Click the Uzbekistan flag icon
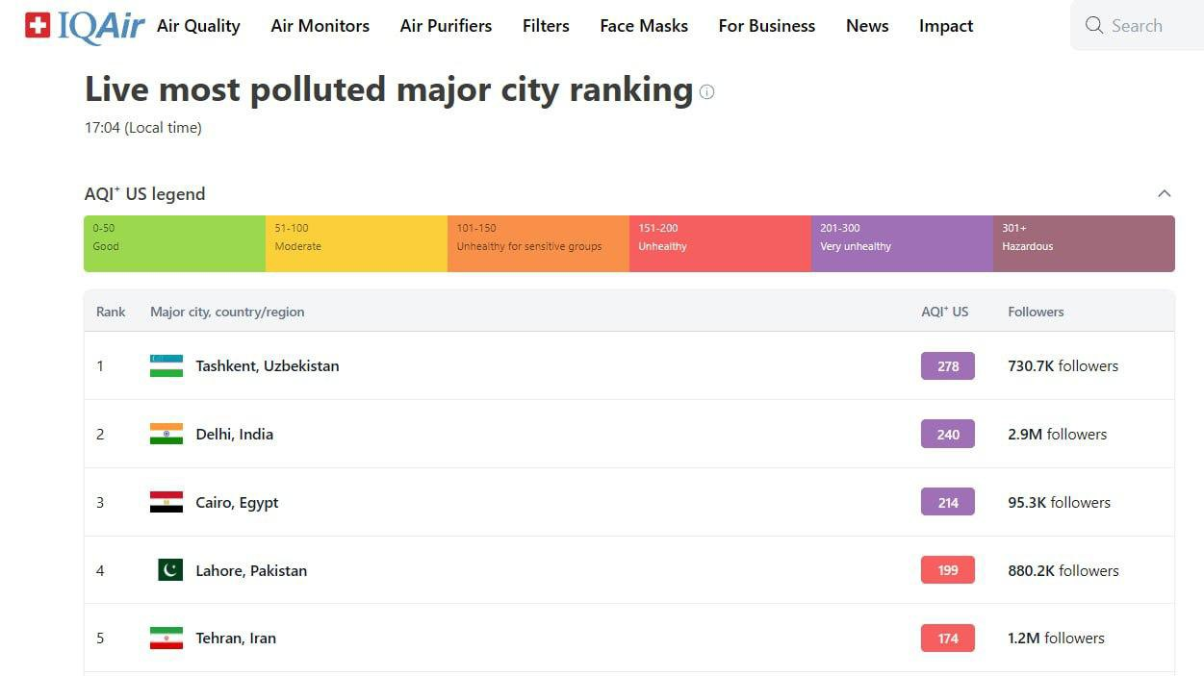 (x=167, y=366)
